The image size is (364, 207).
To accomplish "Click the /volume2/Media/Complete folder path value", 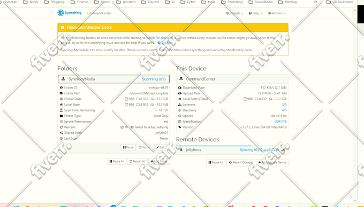I will [149, 93].
